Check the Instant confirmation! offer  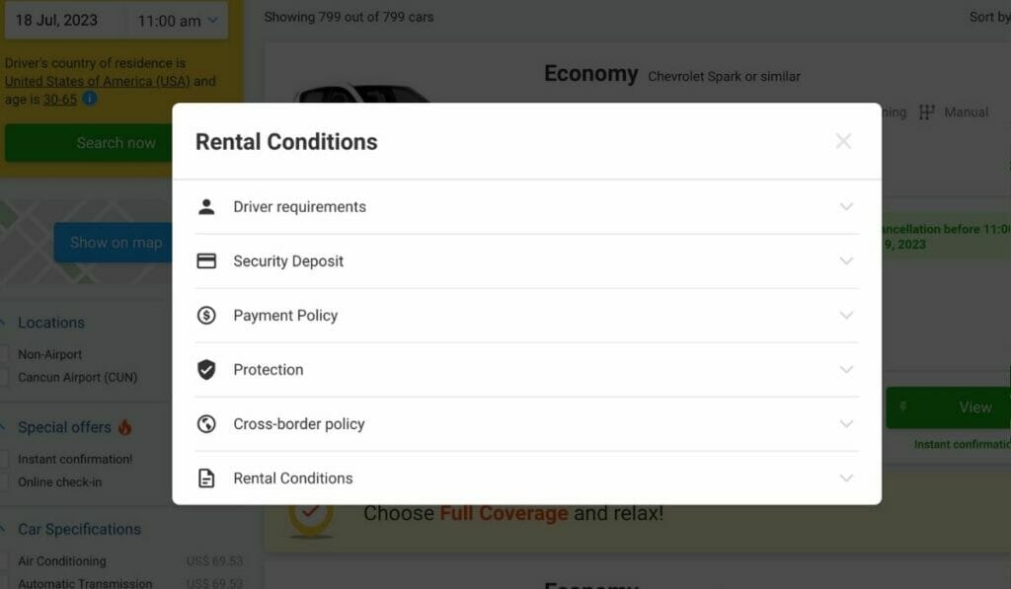point(5,459)
